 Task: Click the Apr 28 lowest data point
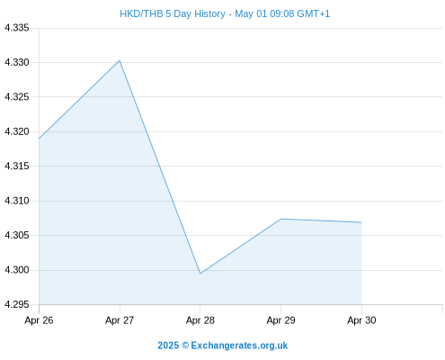click(200, 274)
